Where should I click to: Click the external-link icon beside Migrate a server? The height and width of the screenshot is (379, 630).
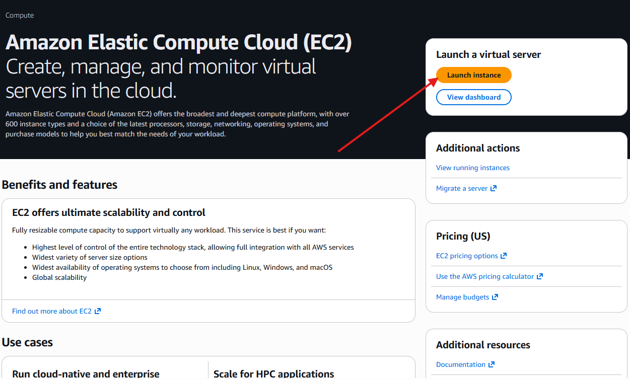point(494,188)
